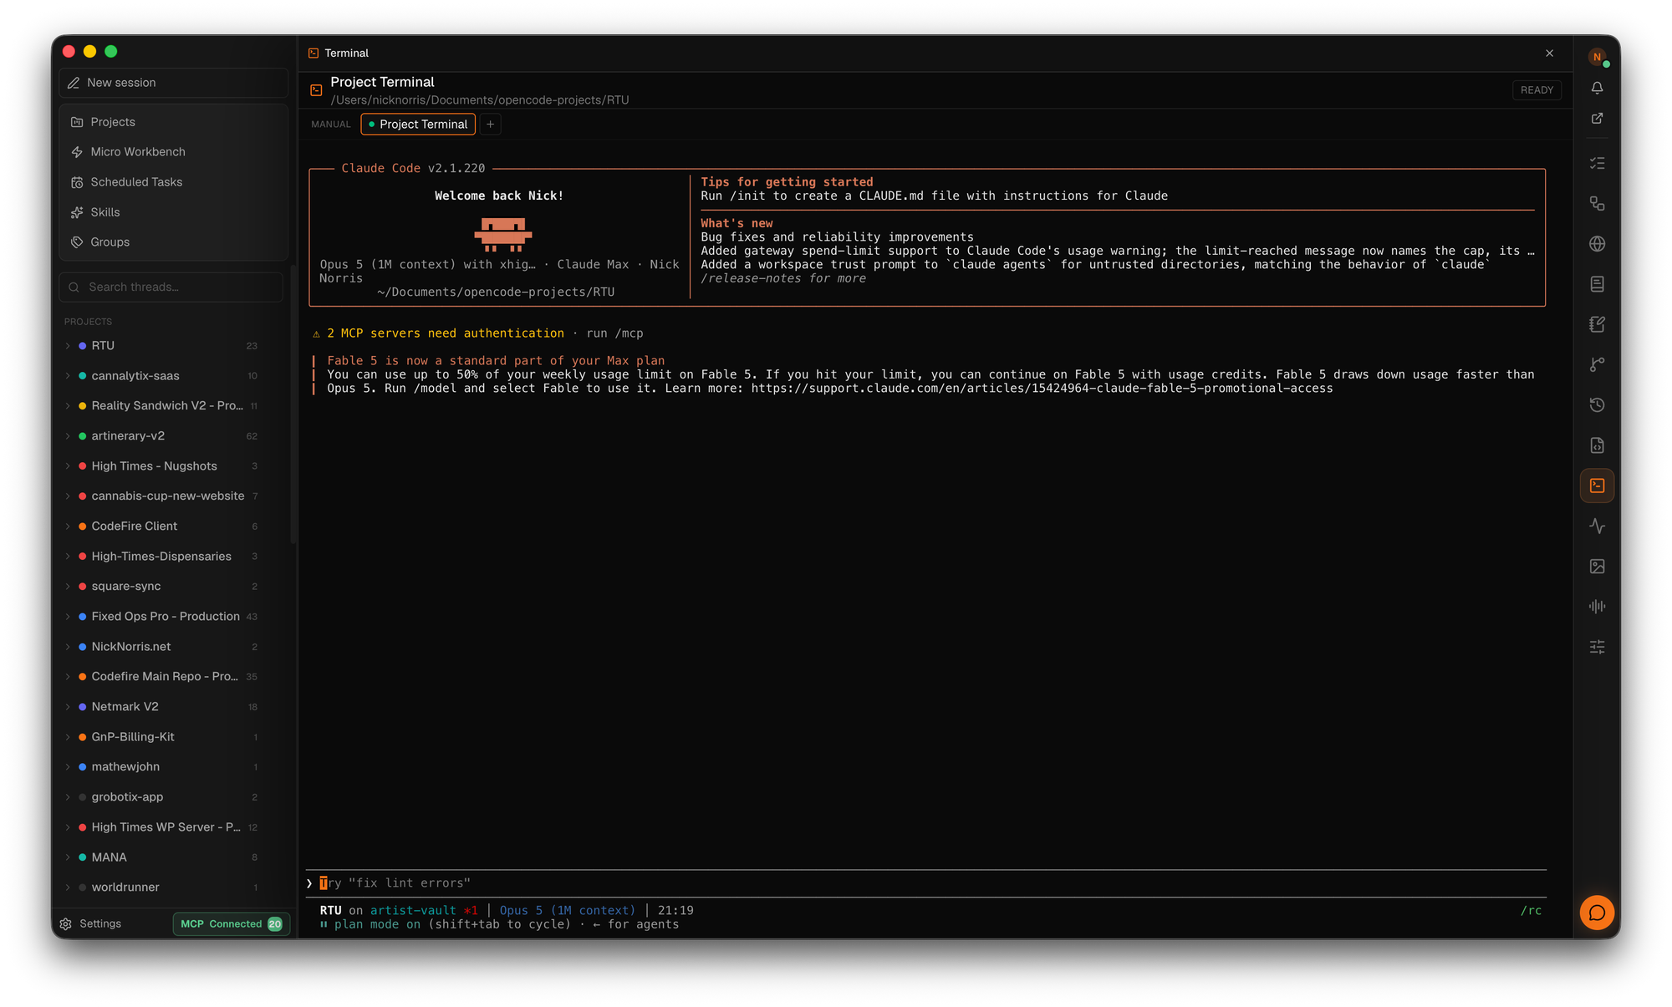This screenshot has height=1007, width=1672.
Task: Click the Skills sparkle icon
Action: [x=77, y=212]
